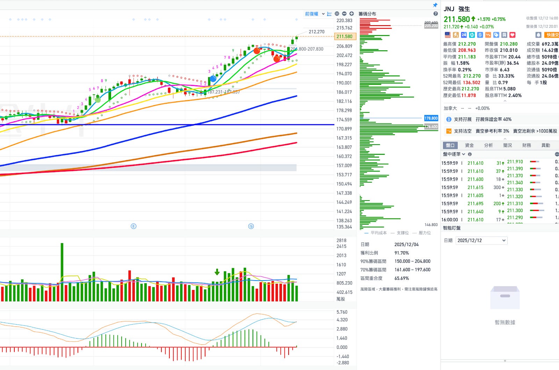Open help for 籌碼分布 panel

435,14
